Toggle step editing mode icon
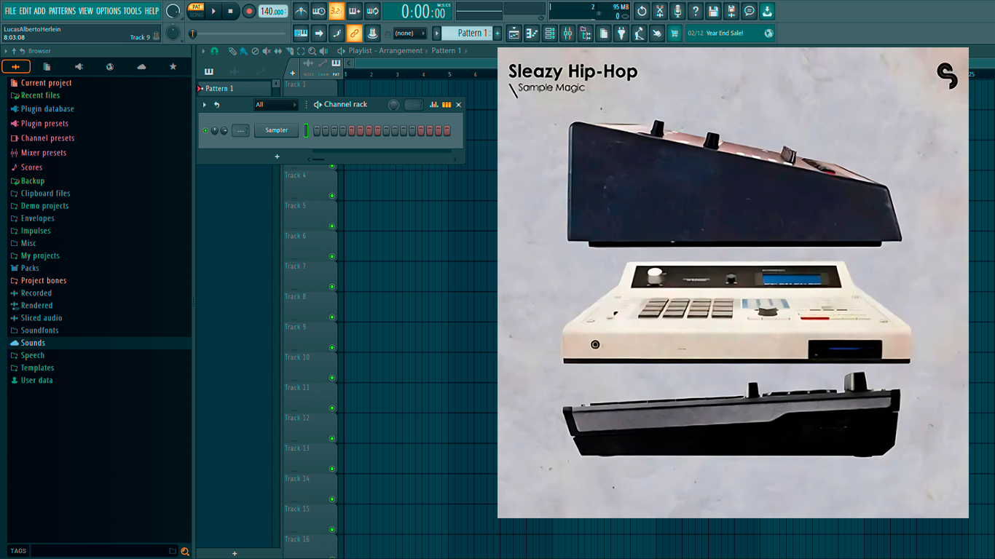Screen dimensions: 995x559 (337, 33)
